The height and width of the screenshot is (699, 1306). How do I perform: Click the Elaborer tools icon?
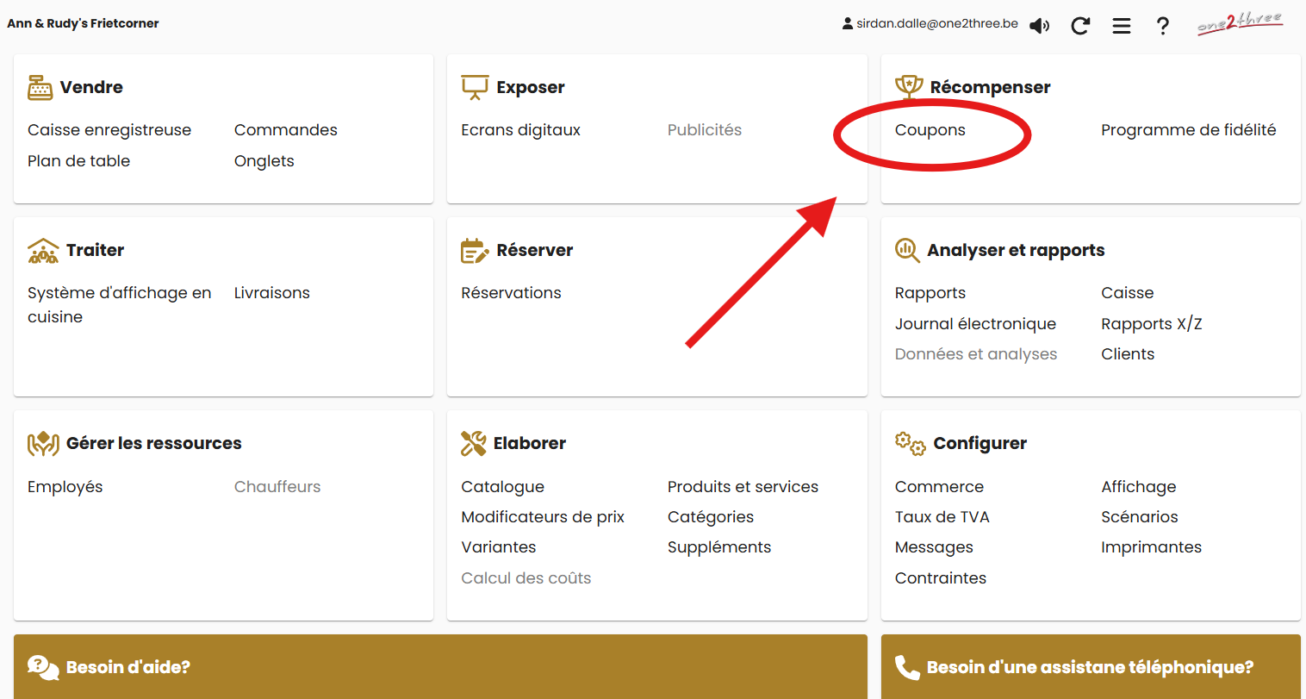[x=474, y=443]
